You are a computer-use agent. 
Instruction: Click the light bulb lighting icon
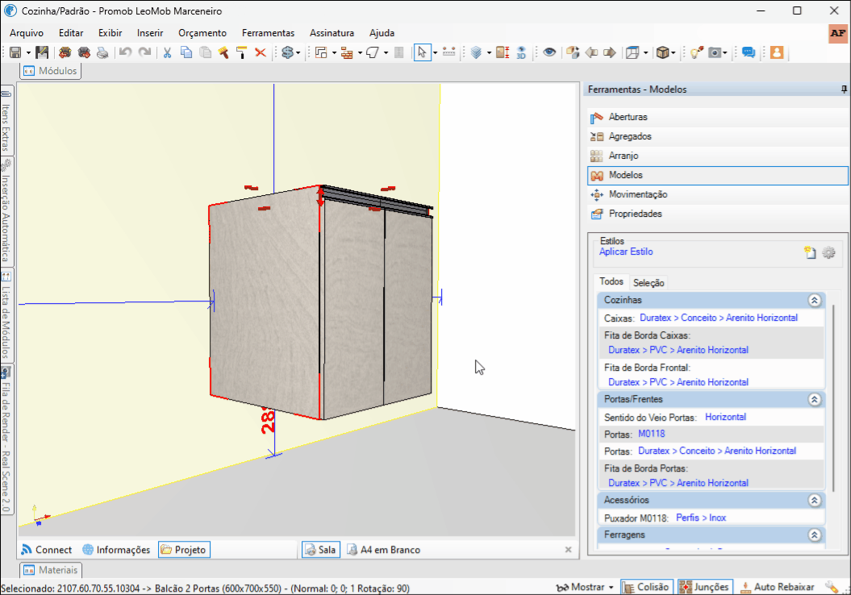click(x=697, y=52)
